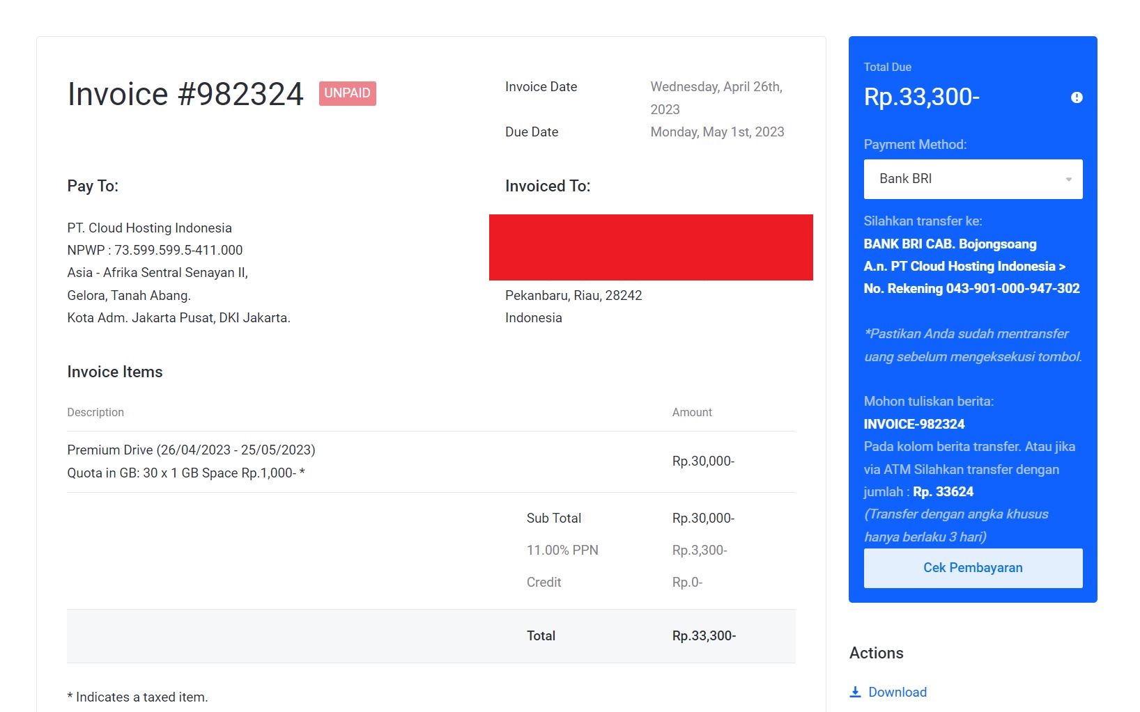Select the Invoice #982324 heading

[185, 93]
